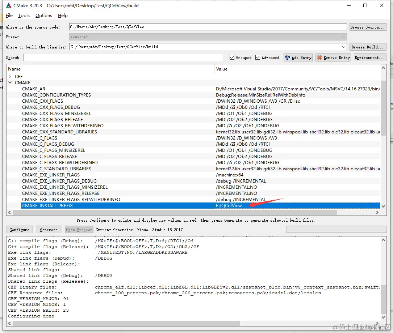
Task: Select the CMAKE_CXX_FLAGS_RELEASE entry
Action: [53, 120]
